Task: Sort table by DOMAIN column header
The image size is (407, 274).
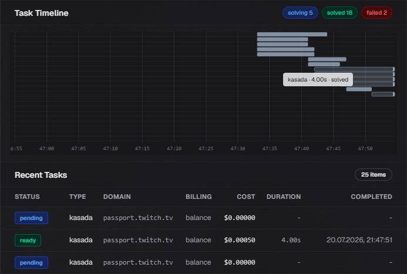Action: point(117,197)
